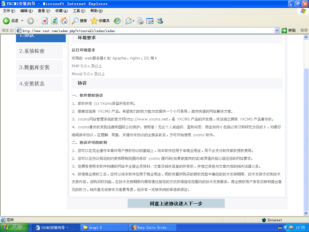Stop page loading with the red X icon
This screenshot has height=232, width=309.
[45, 21]
